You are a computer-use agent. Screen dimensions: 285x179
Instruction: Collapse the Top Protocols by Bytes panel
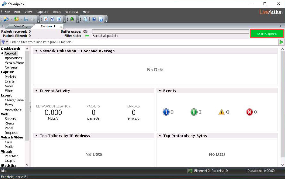[160, 136]
